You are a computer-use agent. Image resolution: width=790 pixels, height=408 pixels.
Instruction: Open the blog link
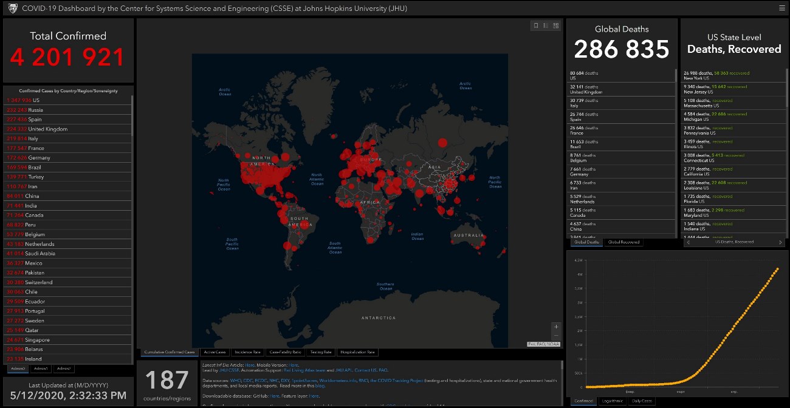[319, 386]
